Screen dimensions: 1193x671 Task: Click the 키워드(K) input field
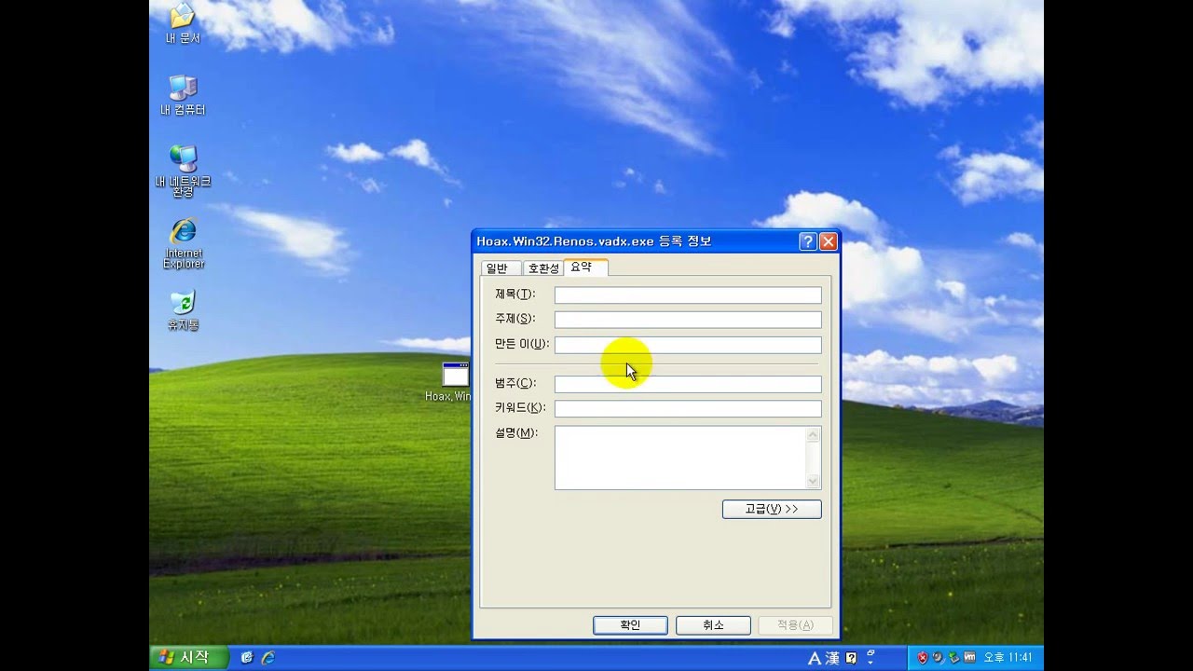pyautogui.click(x=688, y=408)
